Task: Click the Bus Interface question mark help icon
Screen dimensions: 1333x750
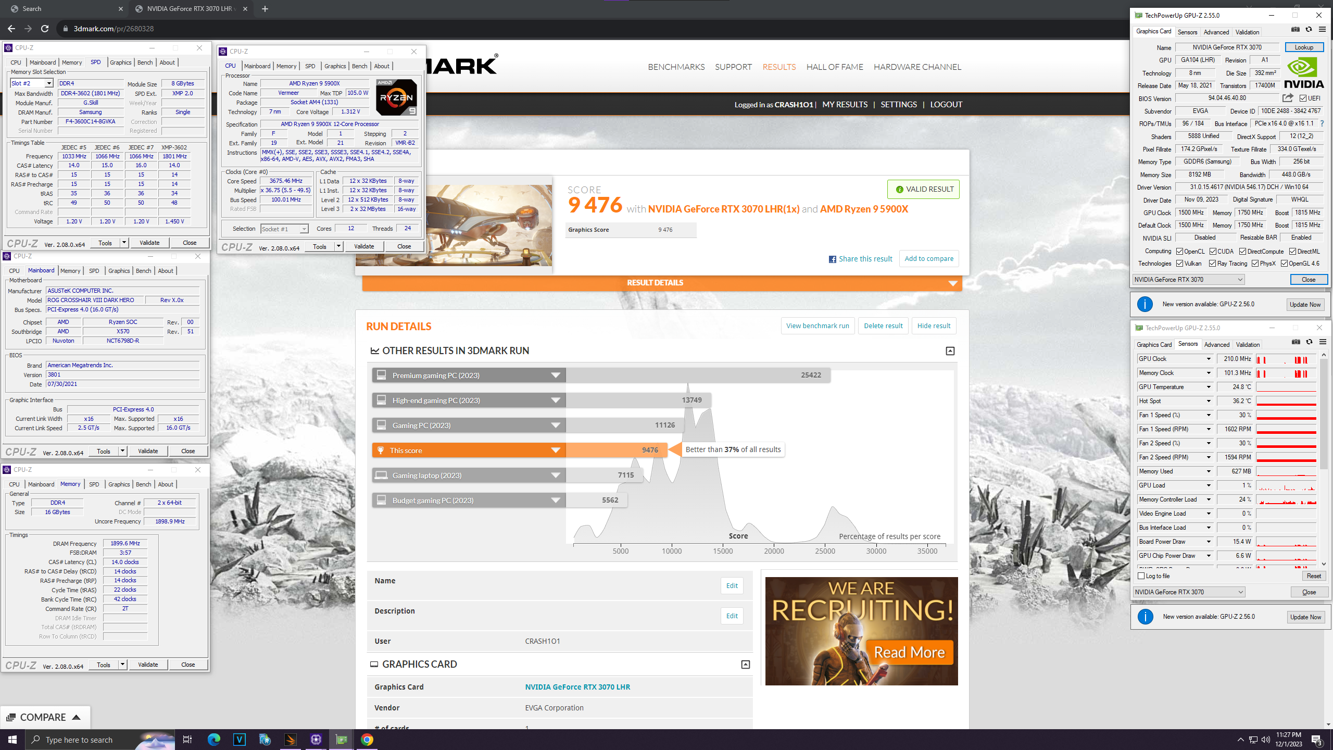Action: tap(1322, 123)
